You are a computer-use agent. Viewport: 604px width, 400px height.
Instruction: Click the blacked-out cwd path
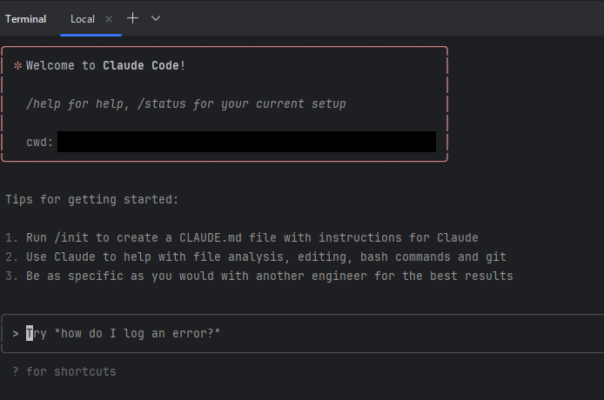click(x=246, y=142)
